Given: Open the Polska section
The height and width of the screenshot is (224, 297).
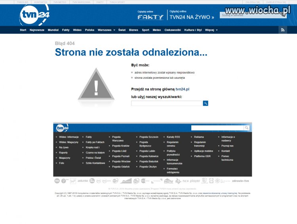Looking at the screenshot, I should pos(89,30).
